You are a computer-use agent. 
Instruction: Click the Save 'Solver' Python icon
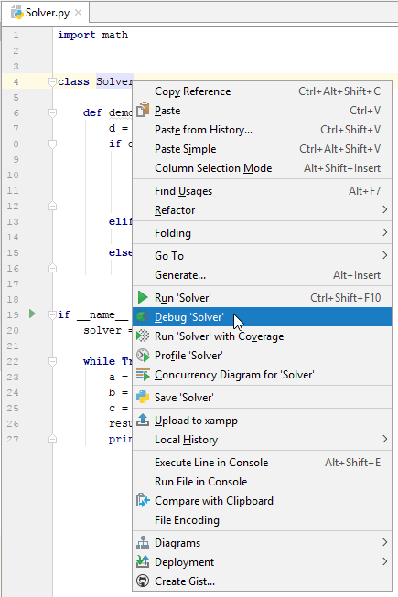(143, 397)
